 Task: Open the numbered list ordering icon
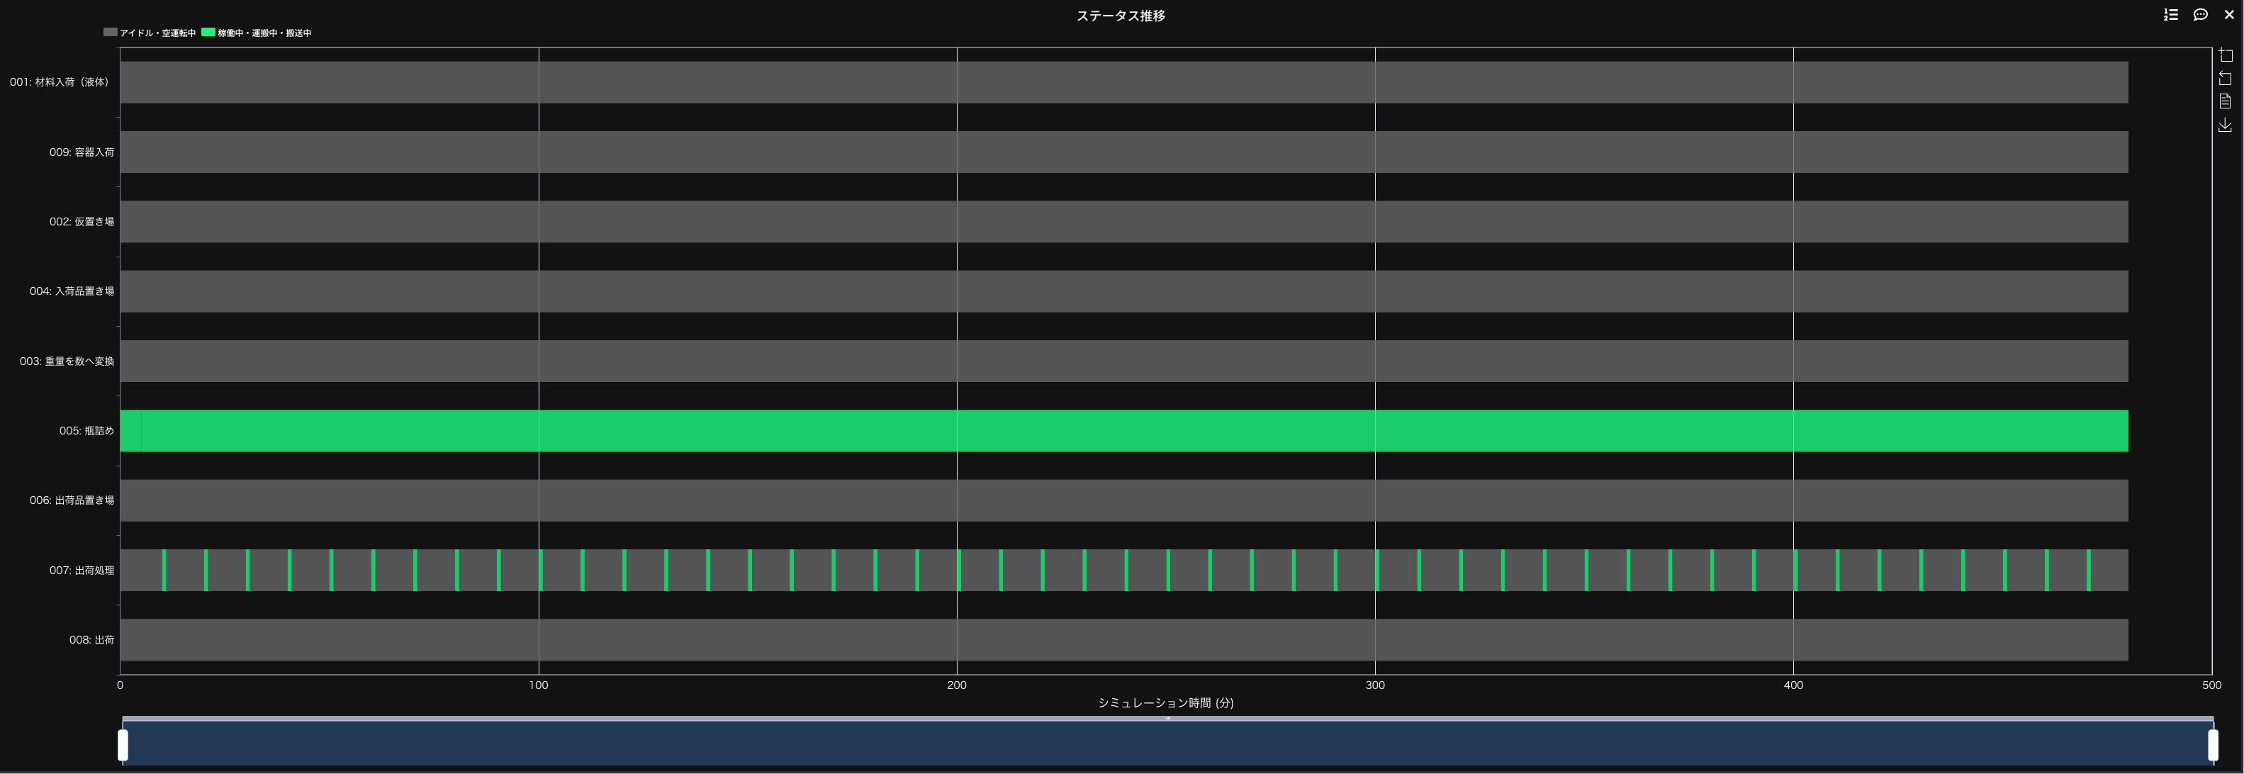pos(2171,15)
